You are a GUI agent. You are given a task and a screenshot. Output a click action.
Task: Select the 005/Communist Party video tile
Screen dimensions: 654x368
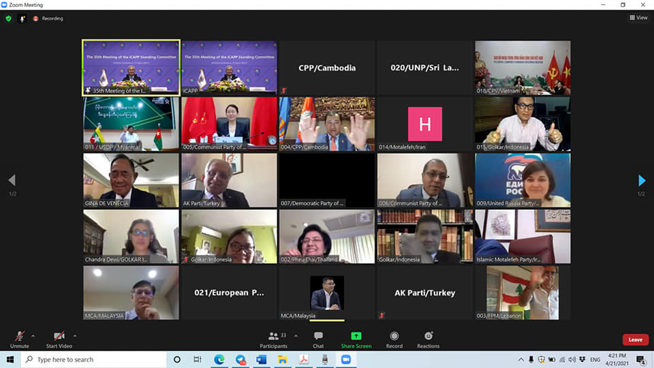[229, 124]
